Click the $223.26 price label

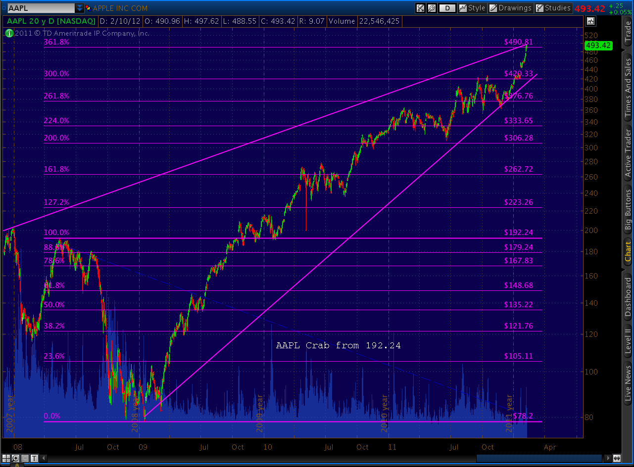pos(519,202)
